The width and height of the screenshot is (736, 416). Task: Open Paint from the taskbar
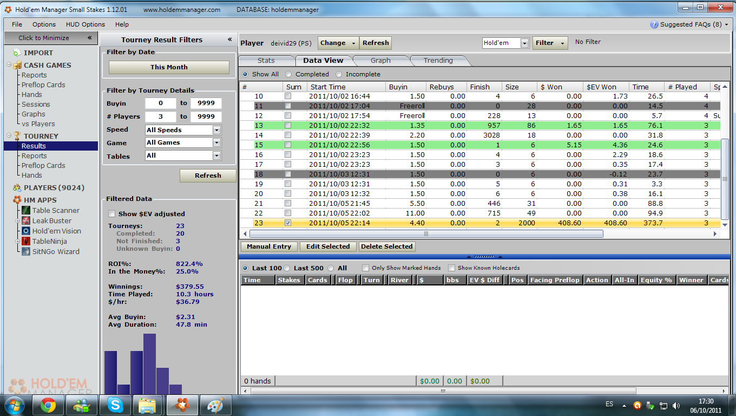pos(216,405)
